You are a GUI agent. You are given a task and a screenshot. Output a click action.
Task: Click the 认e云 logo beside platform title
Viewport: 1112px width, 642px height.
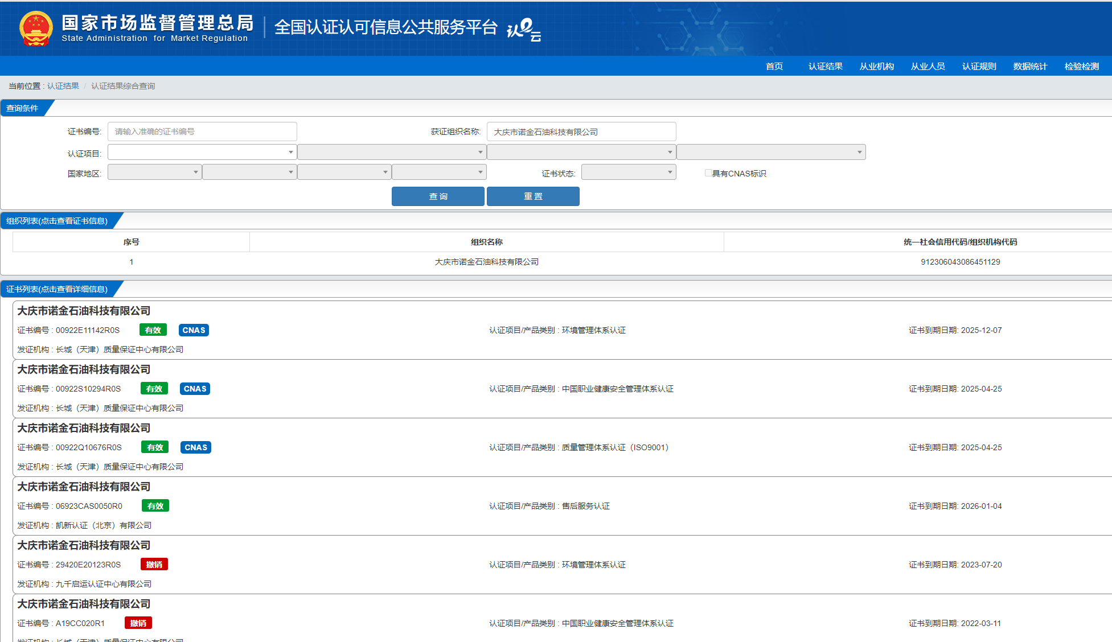click(524, 29)
